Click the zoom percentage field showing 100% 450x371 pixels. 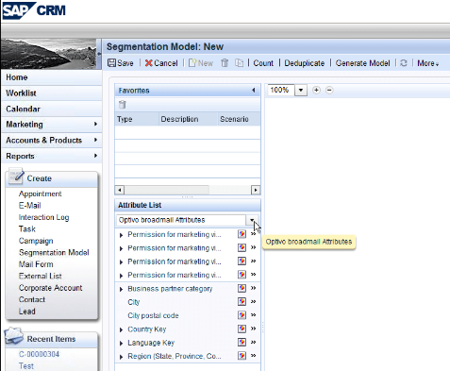tap(281, 91)
